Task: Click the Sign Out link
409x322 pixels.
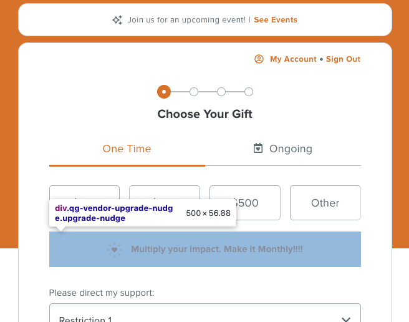Action: coord(343,59)
